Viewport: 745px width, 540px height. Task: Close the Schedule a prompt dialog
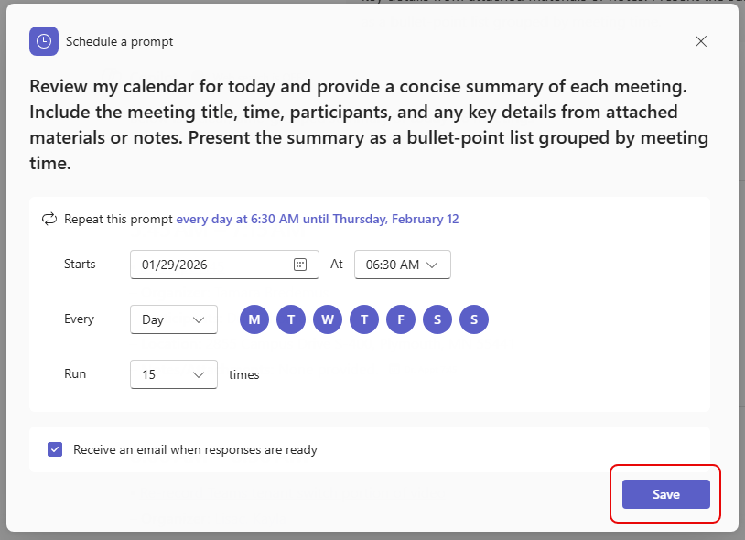pos(701,41)
